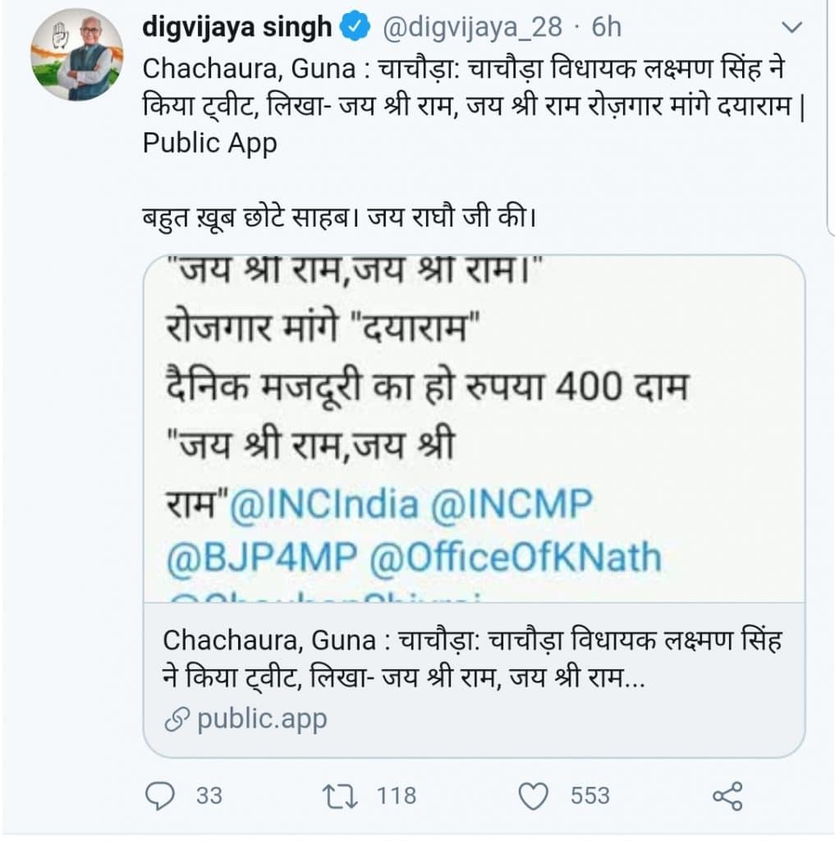Image resolution: width=835 pixels, height=841 pixels.
Task: Expand the tweet options chevron
Action: [793, 29]
